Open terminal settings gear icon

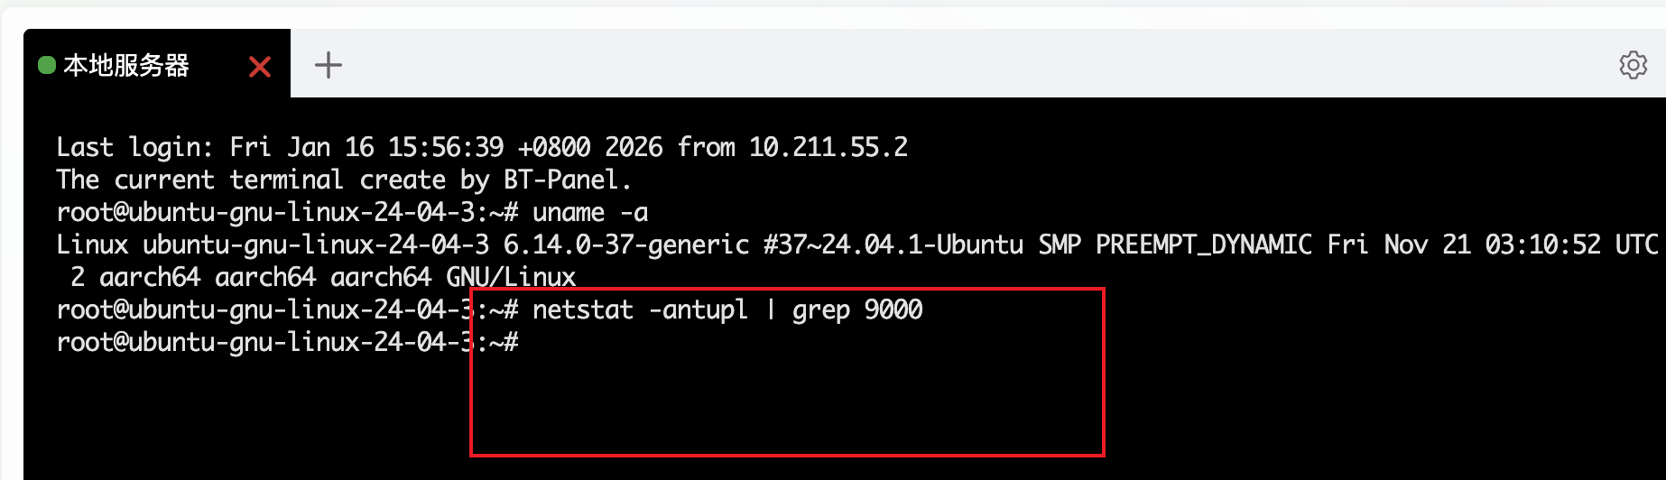[x=1633, y=65]
